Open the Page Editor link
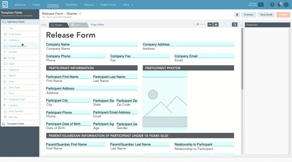Screen dimensions: 292x162 [x=97, y=24]
